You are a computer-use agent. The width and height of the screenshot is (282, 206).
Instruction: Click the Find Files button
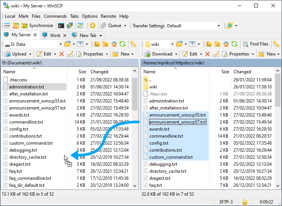click(256, 44)
